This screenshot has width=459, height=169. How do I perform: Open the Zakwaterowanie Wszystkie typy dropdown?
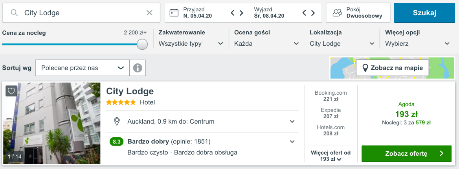[x=191, y=44]
